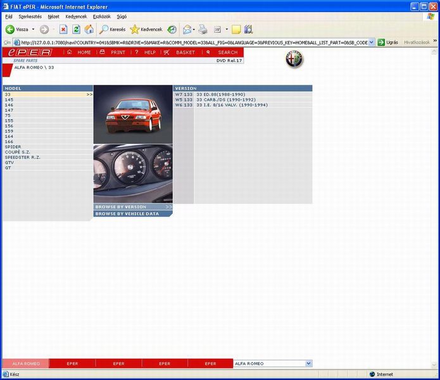
Task: Expand the address bar dropdown arrow
Action: 371,42
